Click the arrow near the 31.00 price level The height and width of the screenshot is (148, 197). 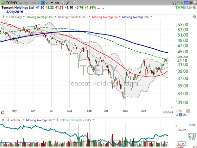click(x=176, y=101)
